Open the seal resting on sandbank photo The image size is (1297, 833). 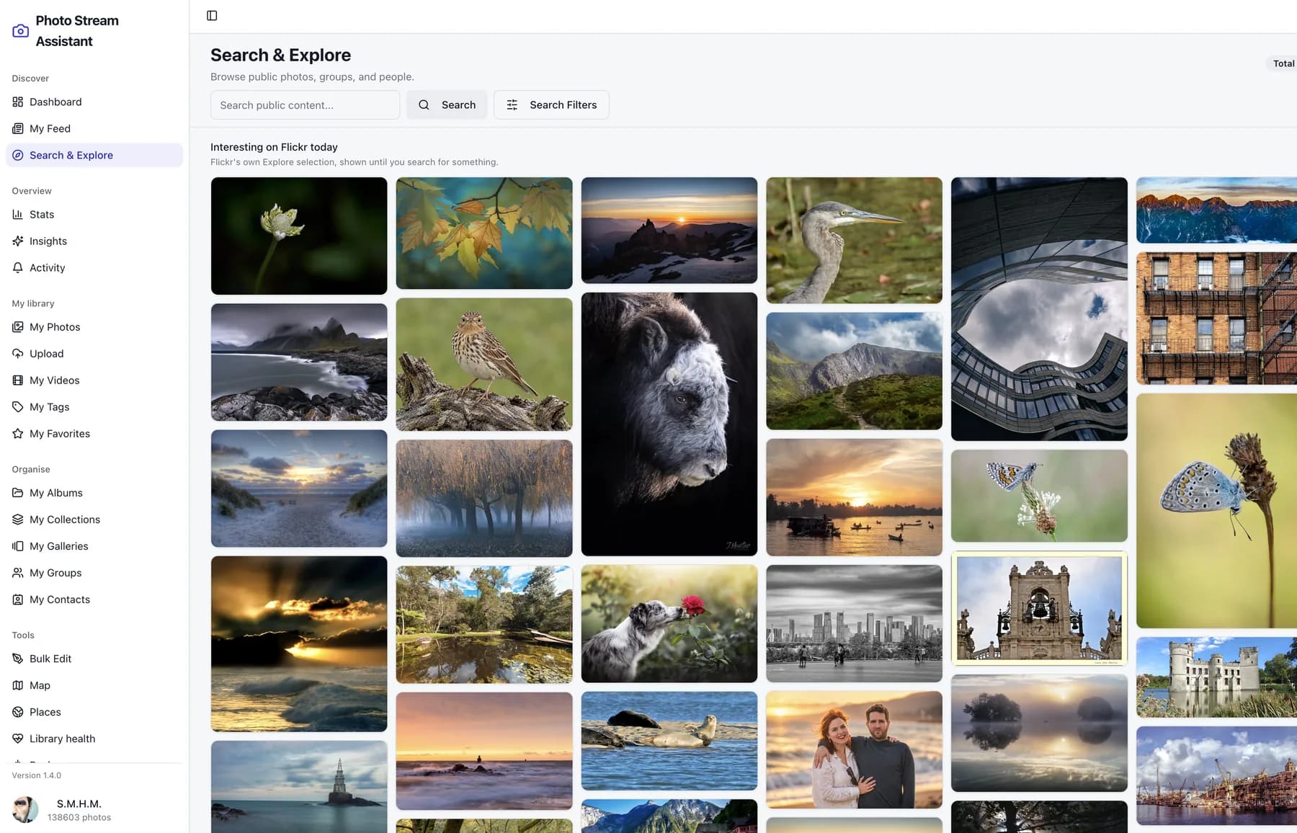click(x=669, y=741)
